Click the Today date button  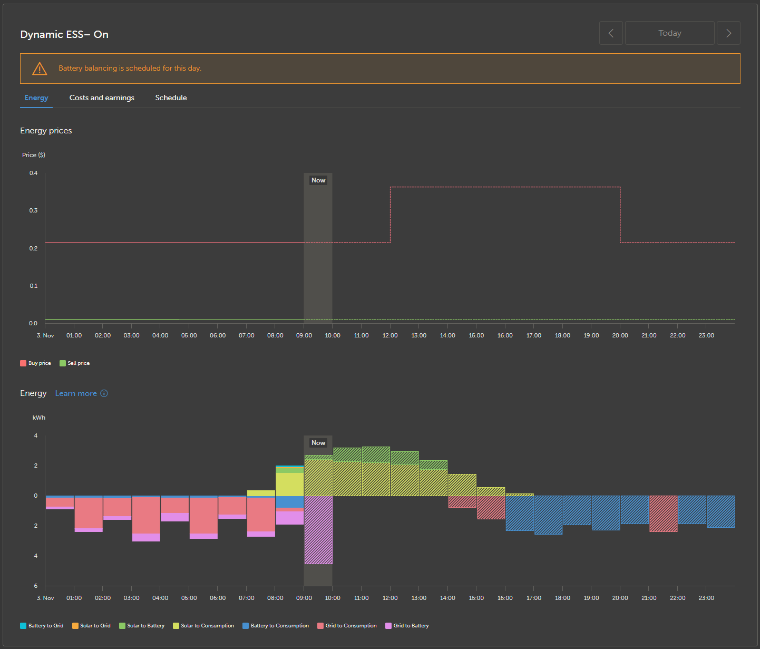669,33
